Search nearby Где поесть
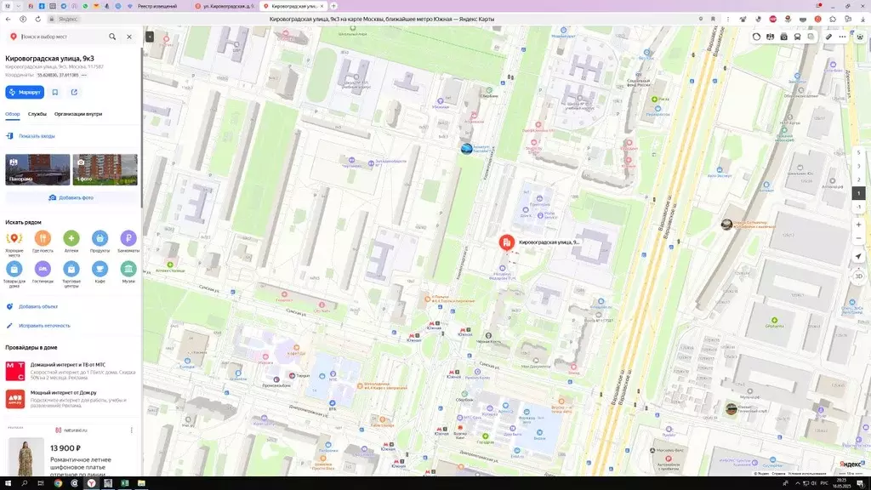This screenshot has height=490, width=871. (43, 242)
